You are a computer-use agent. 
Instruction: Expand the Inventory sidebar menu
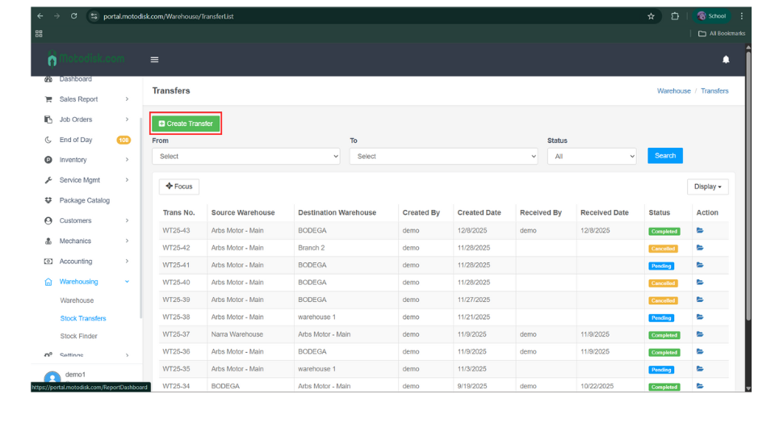[73, 160]
